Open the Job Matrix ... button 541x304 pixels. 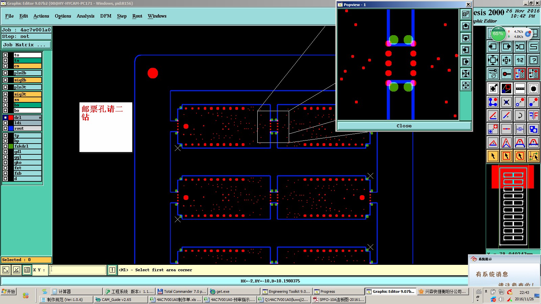[x=26, y=45]
